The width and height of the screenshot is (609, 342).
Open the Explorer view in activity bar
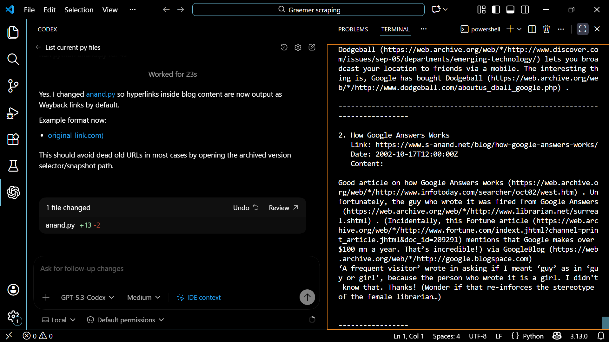tap(13, 33)
